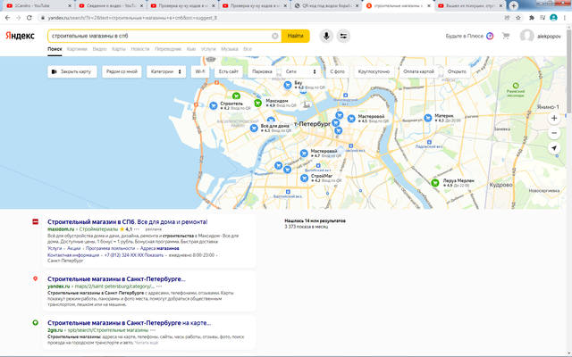
Task: Zoom in on the map with plus
Action: click(x=554, y=118)
